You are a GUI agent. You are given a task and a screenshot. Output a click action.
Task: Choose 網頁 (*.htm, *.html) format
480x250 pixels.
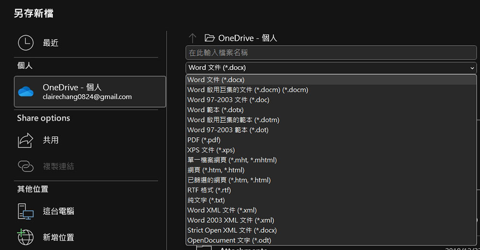click(331, 170)
